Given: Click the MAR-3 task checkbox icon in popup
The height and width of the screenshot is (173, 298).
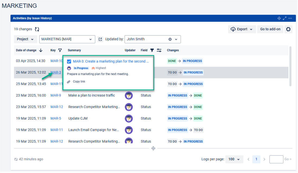Looking at the screenshot, I should tap(69, 62).
